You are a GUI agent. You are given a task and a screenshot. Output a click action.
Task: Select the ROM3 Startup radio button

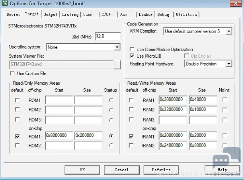(111, 120)
